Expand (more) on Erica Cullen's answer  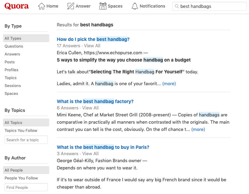169,84
